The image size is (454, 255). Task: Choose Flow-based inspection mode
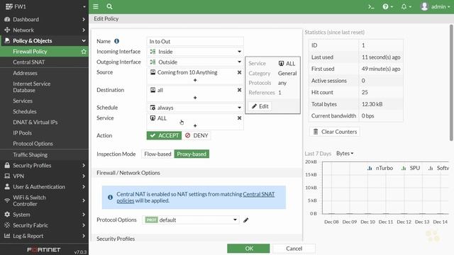pyautogui.click(x=157, y=154)
